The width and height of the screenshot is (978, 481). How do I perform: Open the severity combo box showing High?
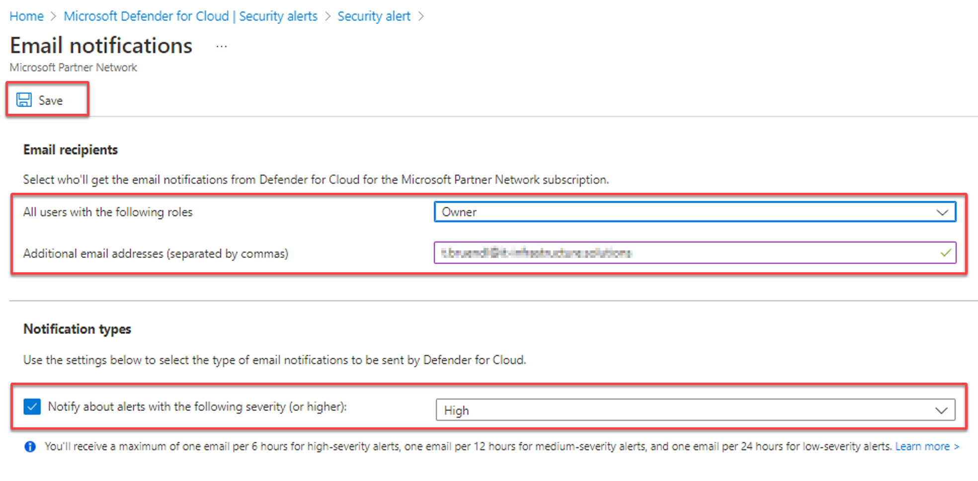point(695,410)
